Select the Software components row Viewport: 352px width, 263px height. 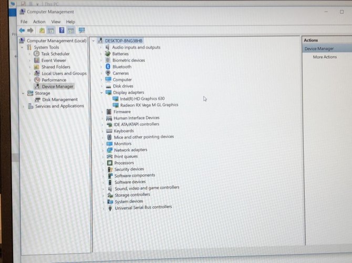click(134, 176)
